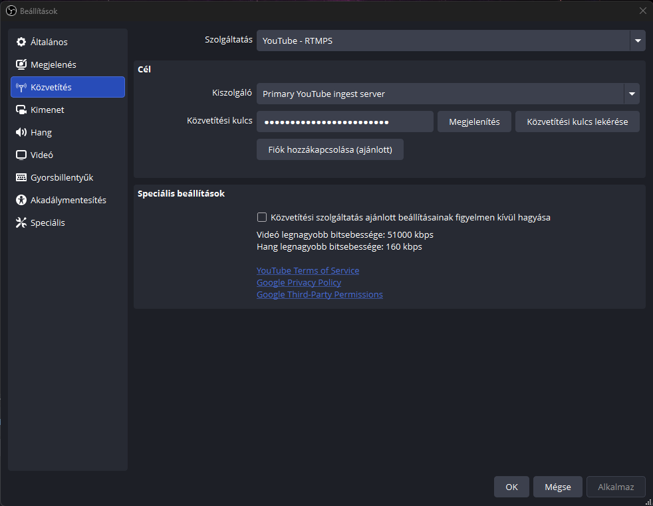Click the speaker icon beside Hang
The width and height of the screenshot is (653, 506).
[x=21, y=133]
